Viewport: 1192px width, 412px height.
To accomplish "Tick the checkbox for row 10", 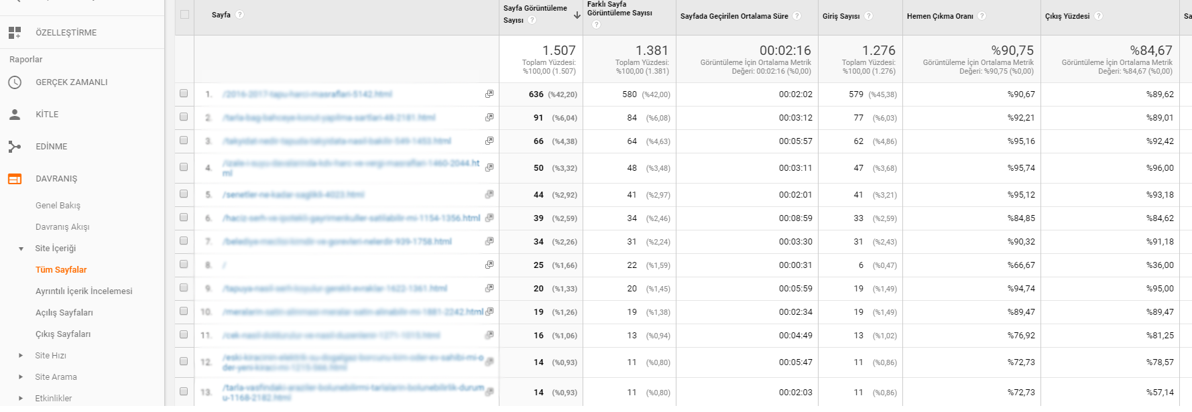I will click(x=184, y=312).
